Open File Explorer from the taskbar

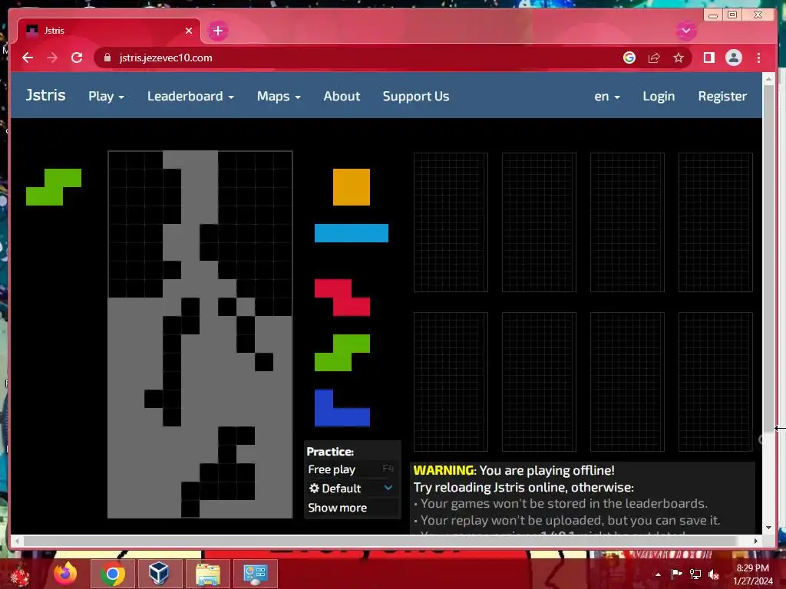[207, 574]
